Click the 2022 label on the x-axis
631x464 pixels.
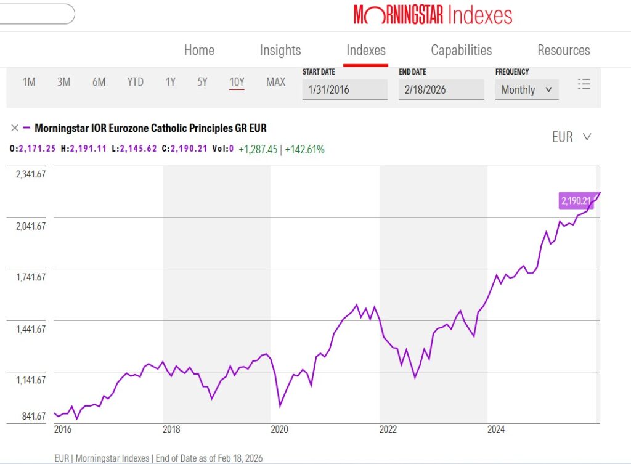[x=388, y=429]
